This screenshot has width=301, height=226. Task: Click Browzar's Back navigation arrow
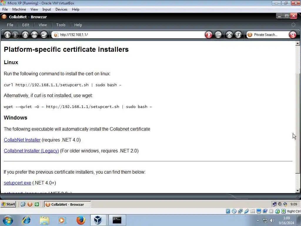(7, 35)
